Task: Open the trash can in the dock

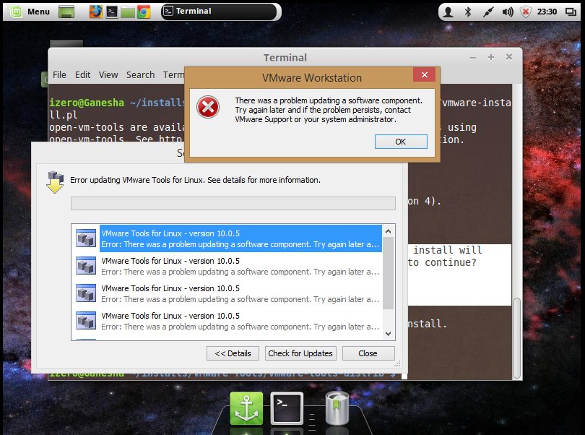Action: [x=337, y=408]
